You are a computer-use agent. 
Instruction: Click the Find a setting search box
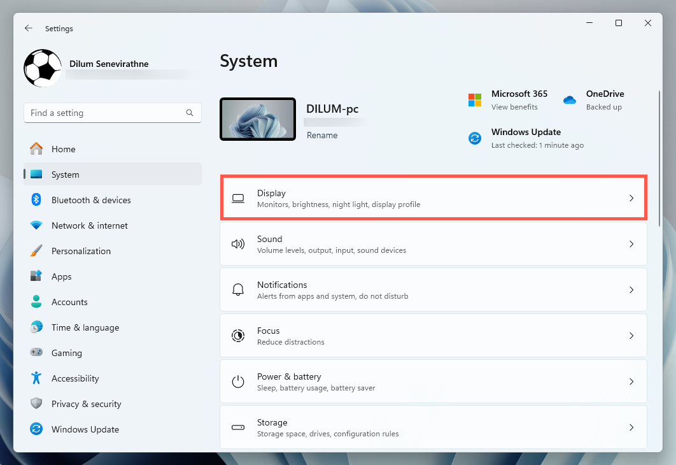coord(106,113)
